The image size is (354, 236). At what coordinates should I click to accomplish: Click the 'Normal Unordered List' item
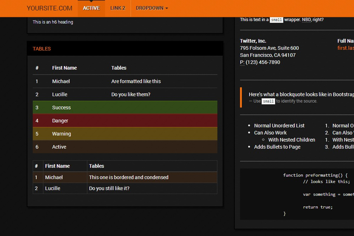coord(279,126)
